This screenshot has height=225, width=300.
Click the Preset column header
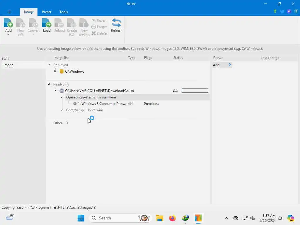coord(218,58)
